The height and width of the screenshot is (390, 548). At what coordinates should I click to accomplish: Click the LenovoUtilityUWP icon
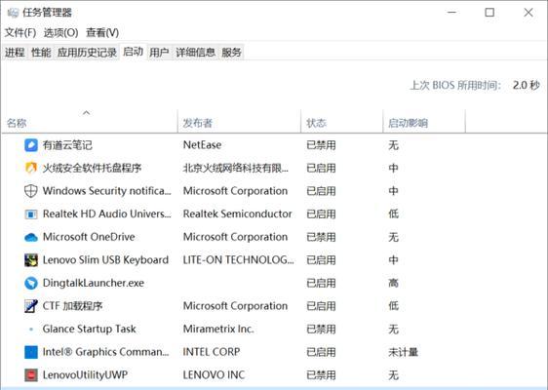click(31, 375)
